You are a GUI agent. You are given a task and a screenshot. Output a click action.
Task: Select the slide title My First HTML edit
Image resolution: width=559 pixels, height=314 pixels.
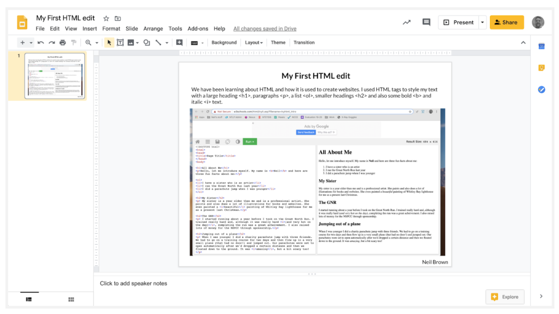[x=316, y=76]
